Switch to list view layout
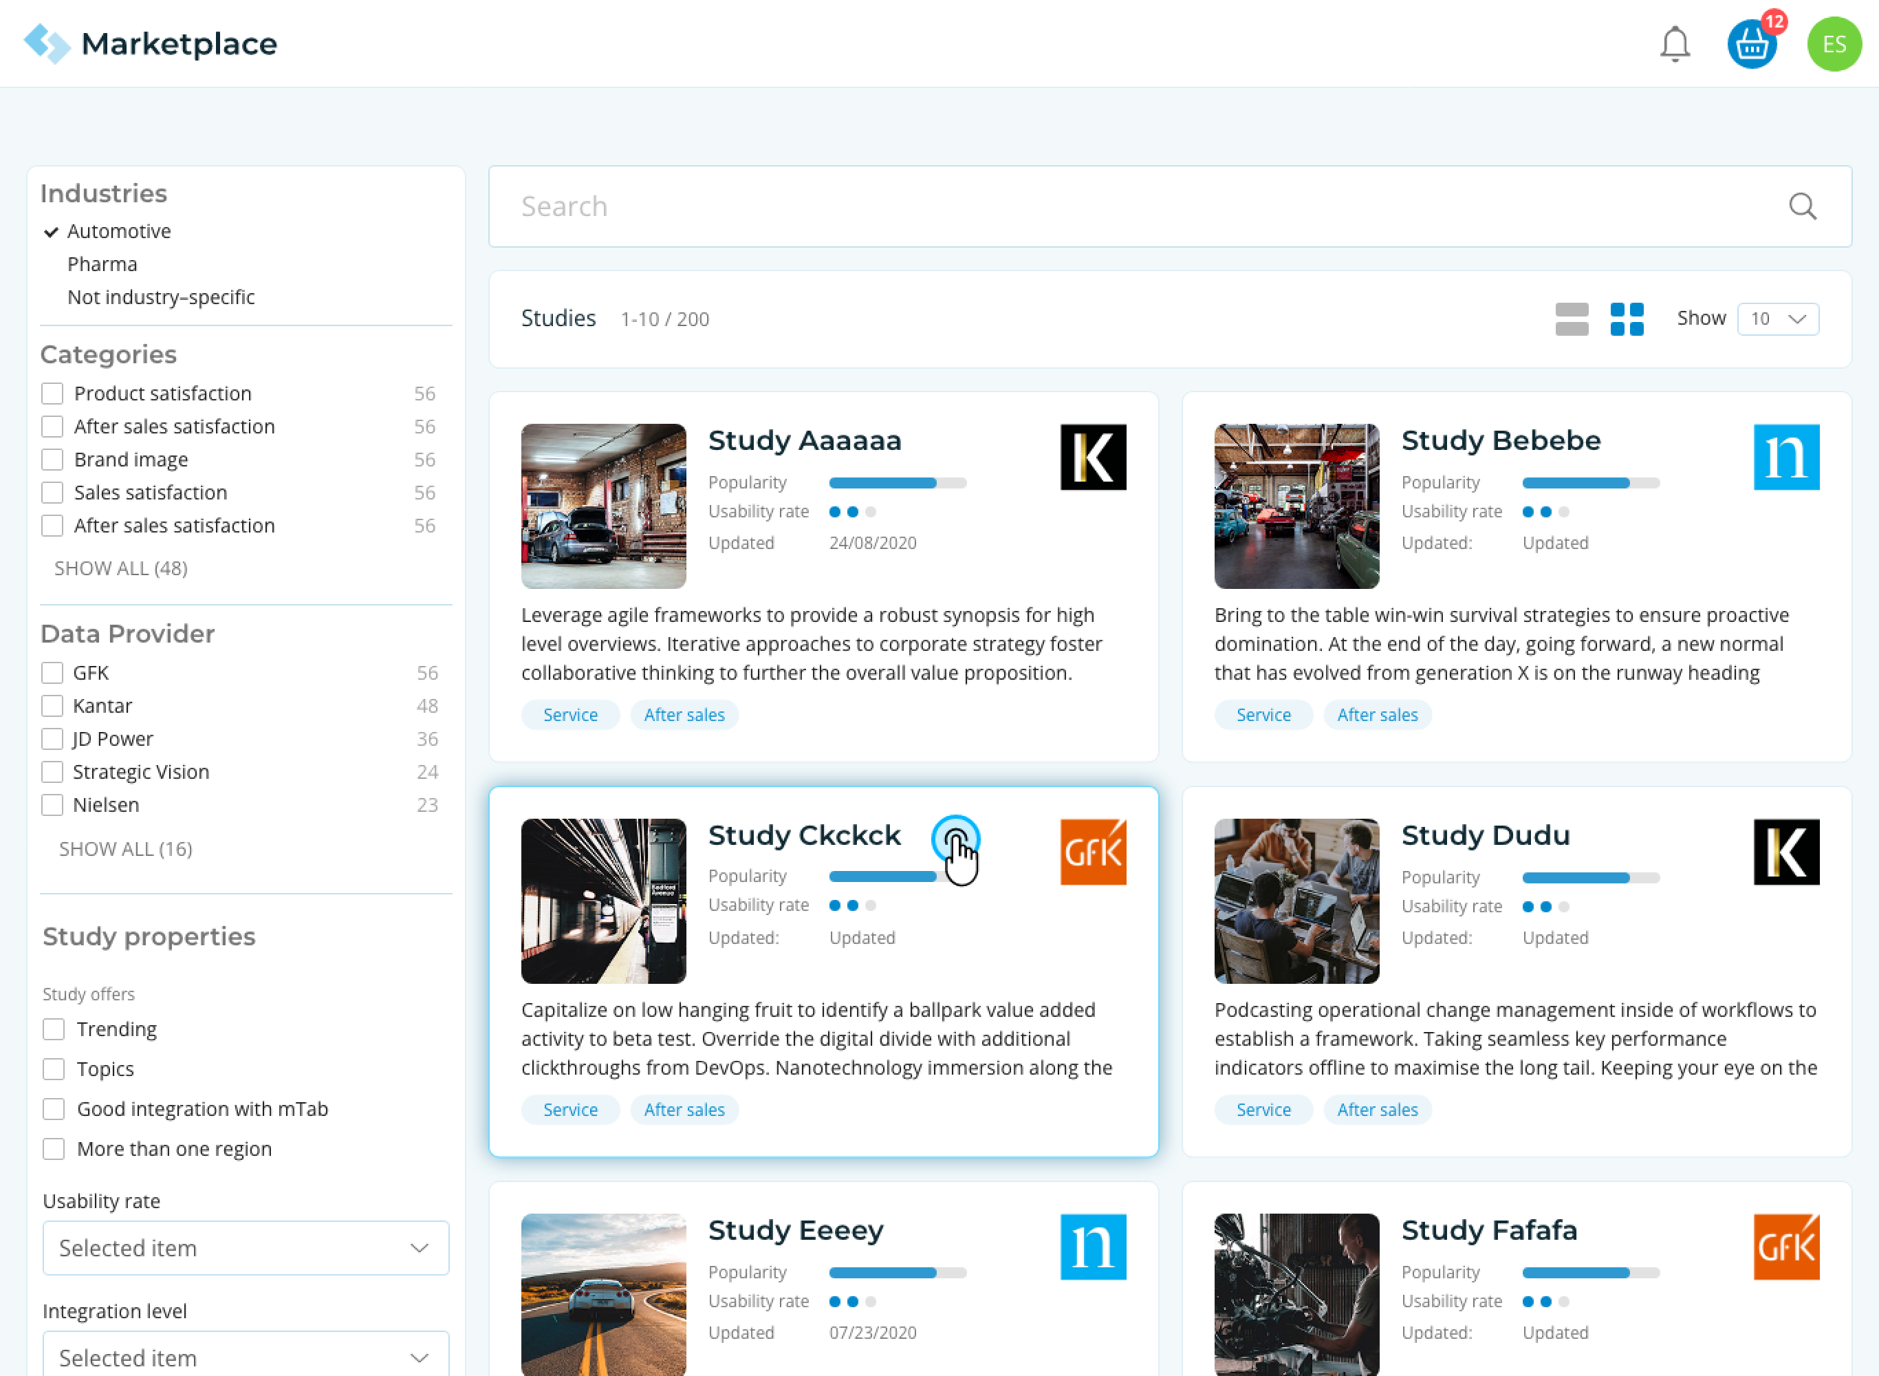1879x1376 pixels. click(1571, 319)
